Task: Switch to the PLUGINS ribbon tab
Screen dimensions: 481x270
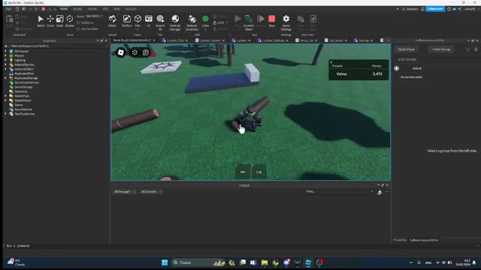Action: pyautogui.click(x=131, y=9)
